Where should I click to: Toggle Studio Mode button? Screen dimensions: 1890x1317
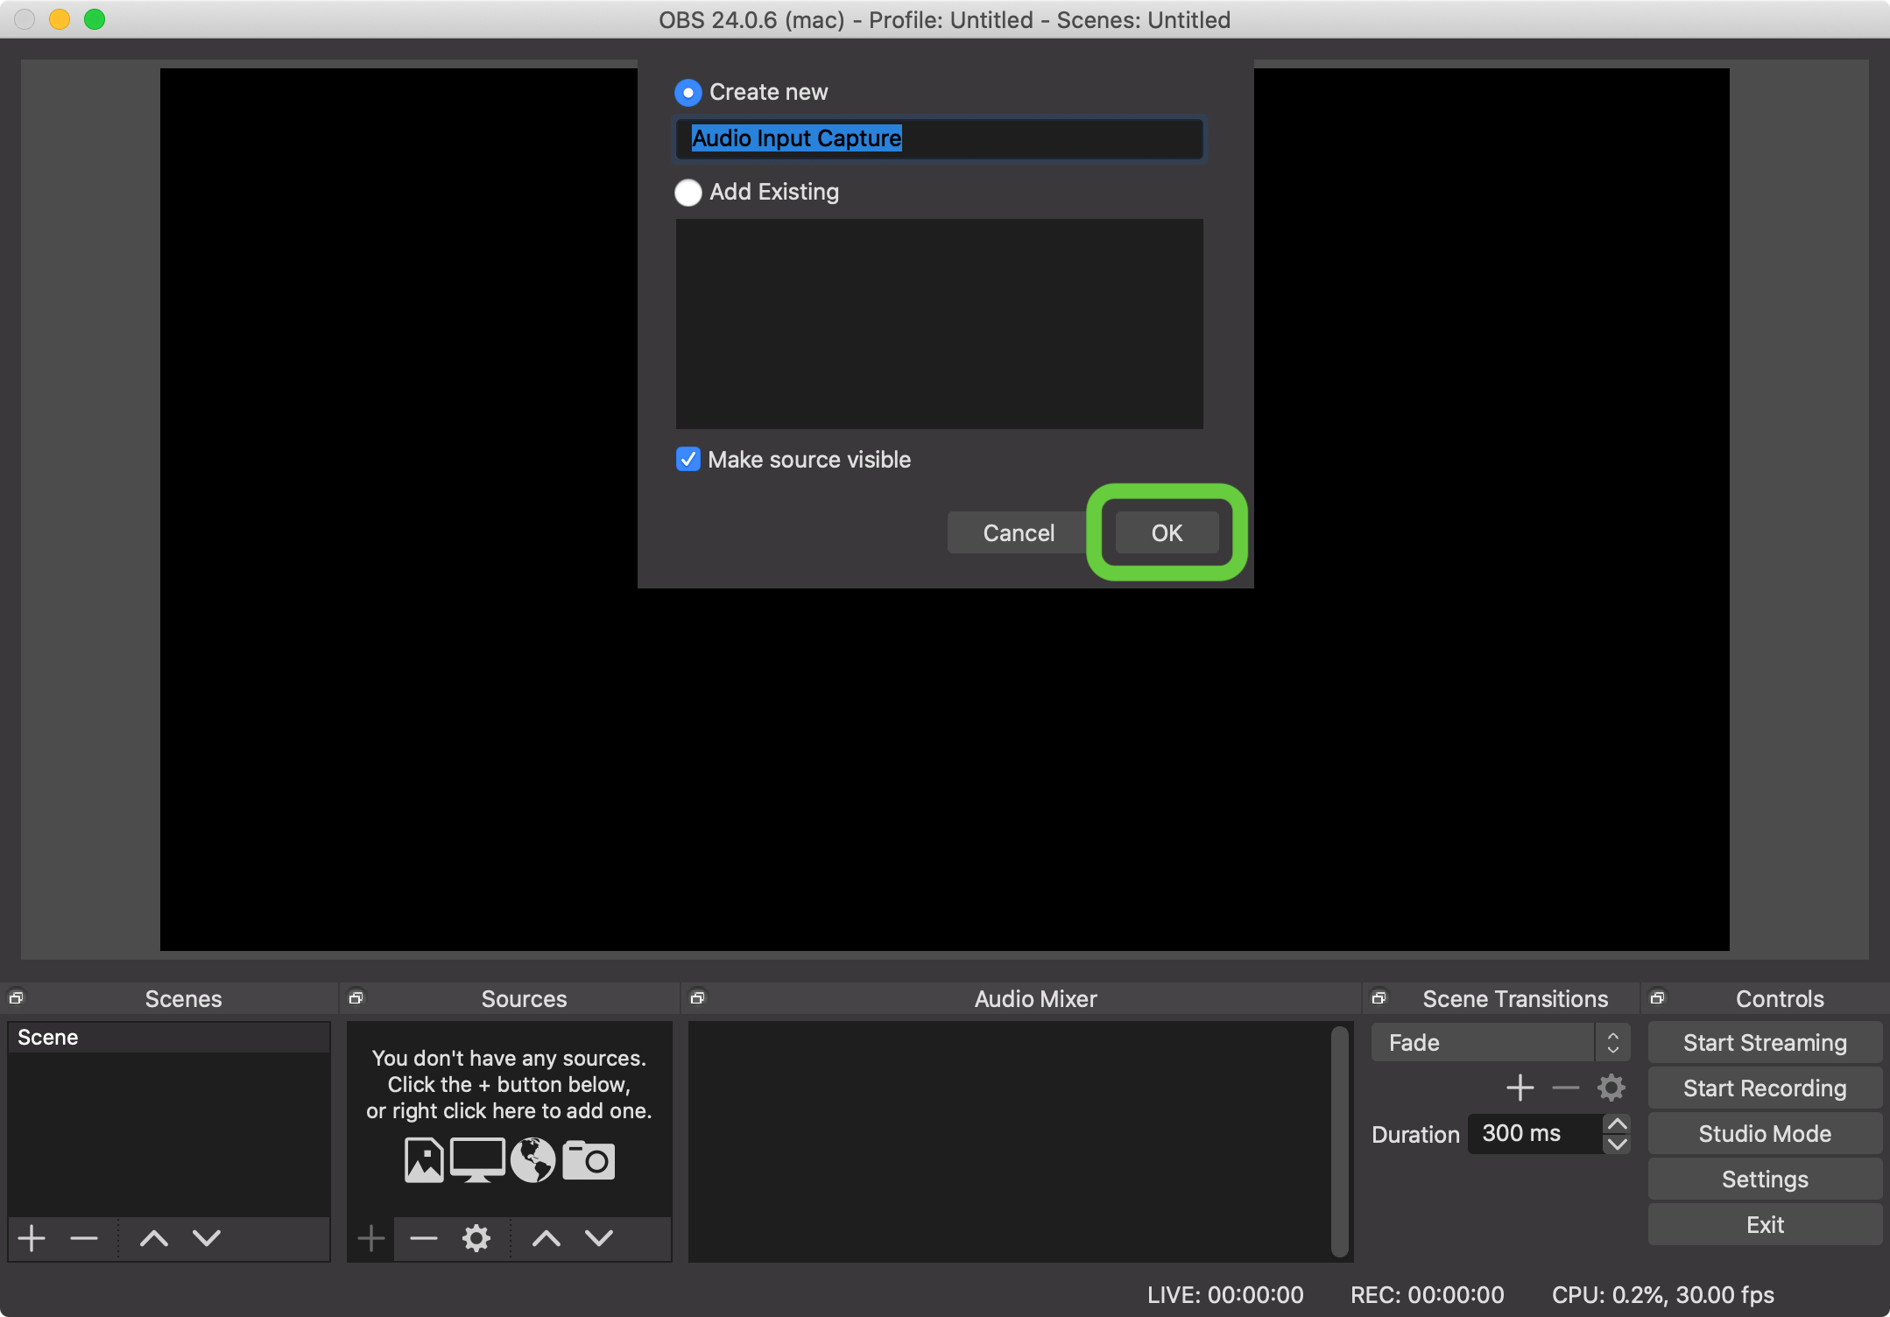point(1765,1133)
